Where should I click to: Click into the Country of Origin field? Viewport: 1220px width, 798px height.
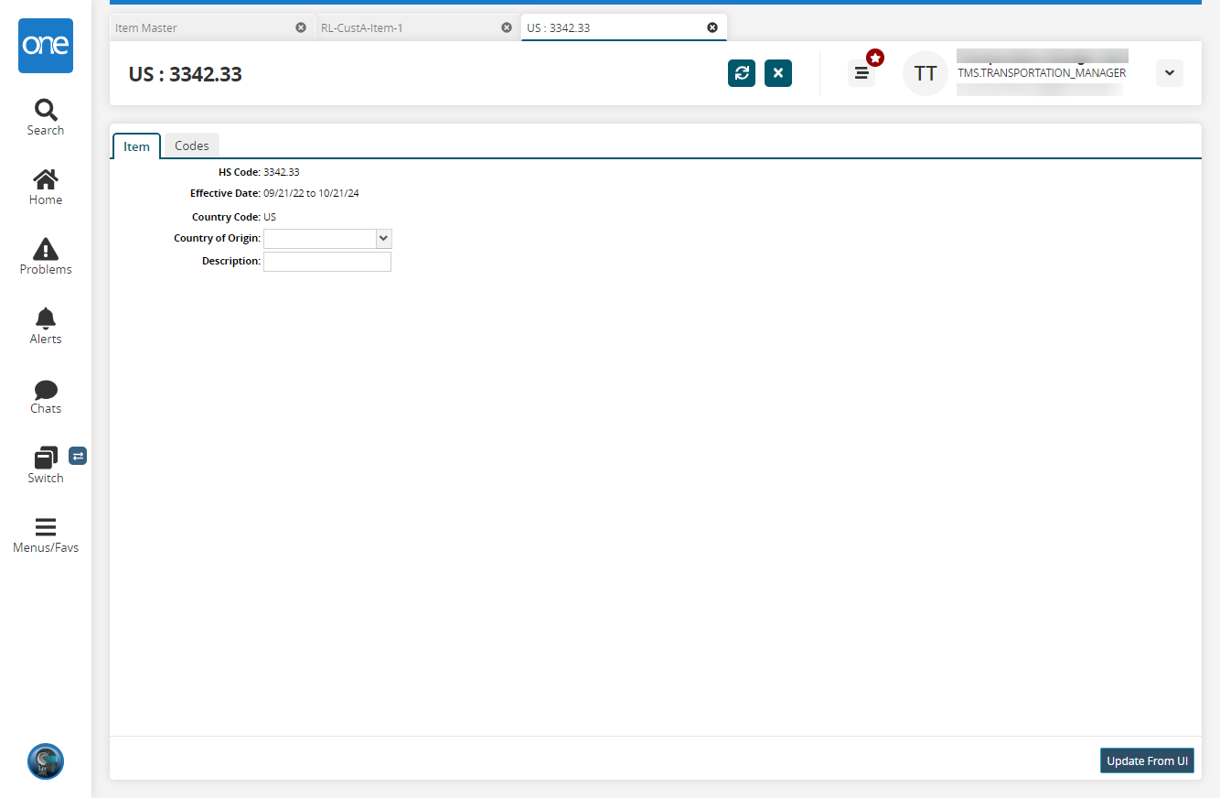pos(320,239)
